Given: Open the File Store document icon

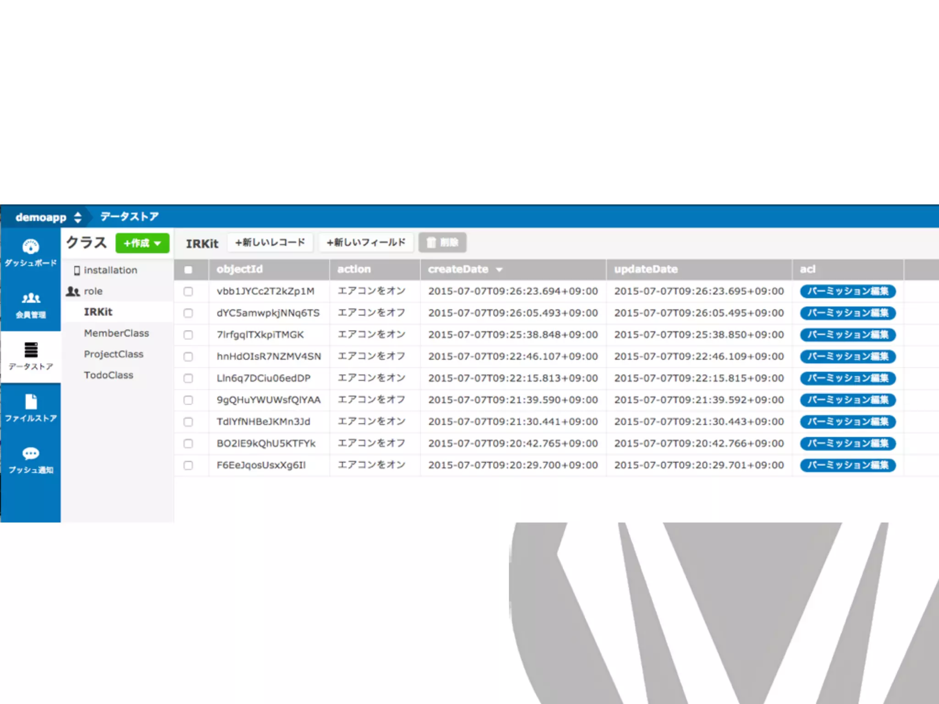Looking at the screenshot, I should pos(31,402).
